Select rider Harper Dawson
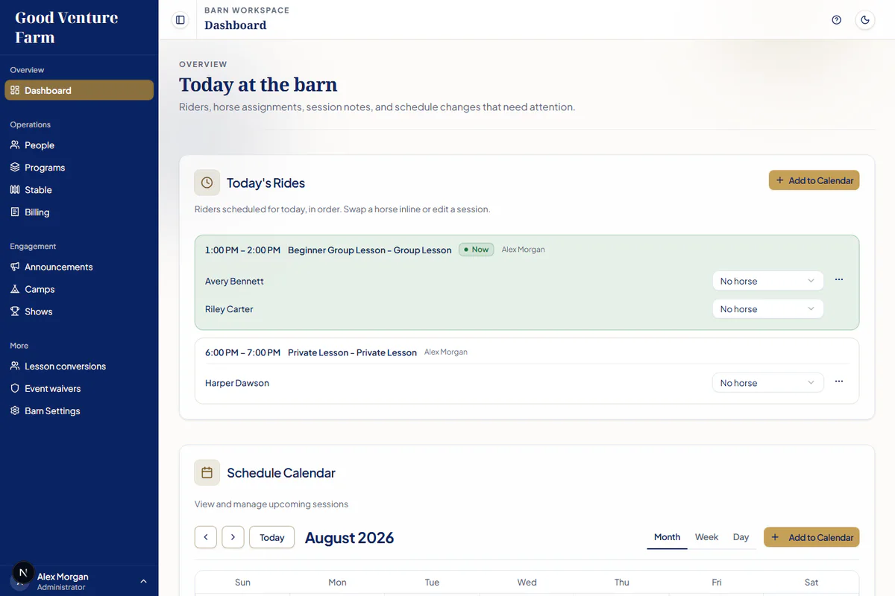This screenshot has height=596, width=895. coord(237,383)
